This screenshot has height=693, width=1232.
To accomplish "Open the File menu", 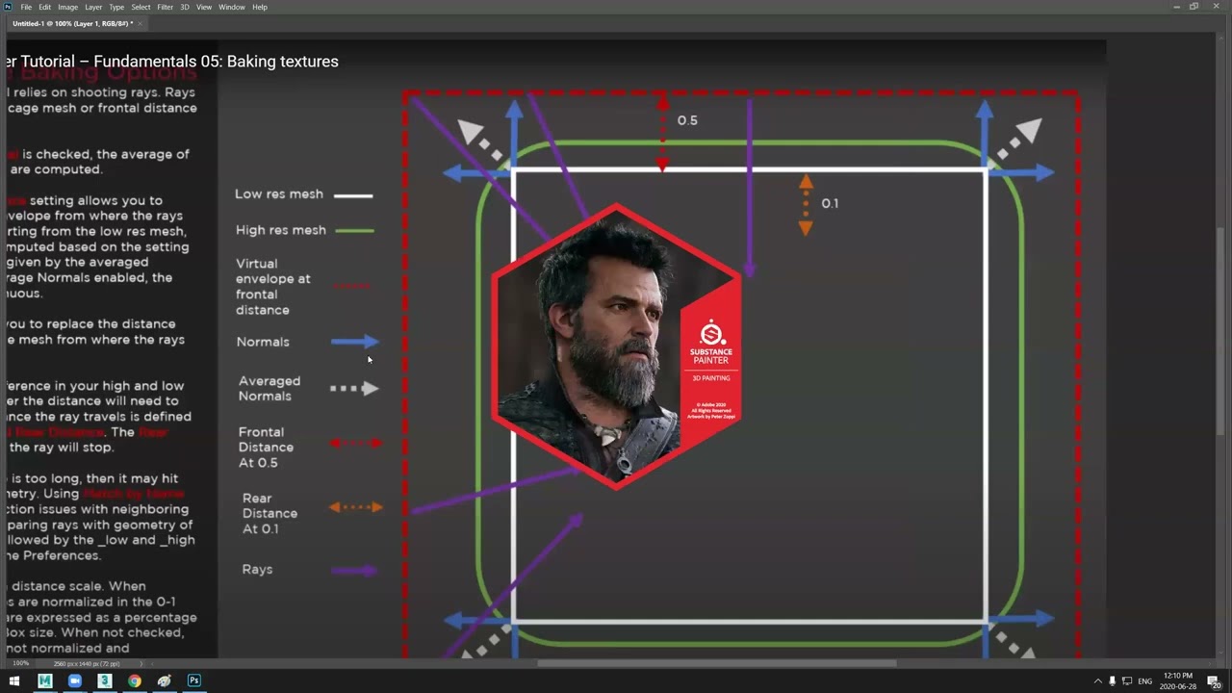I will [26, 7].
